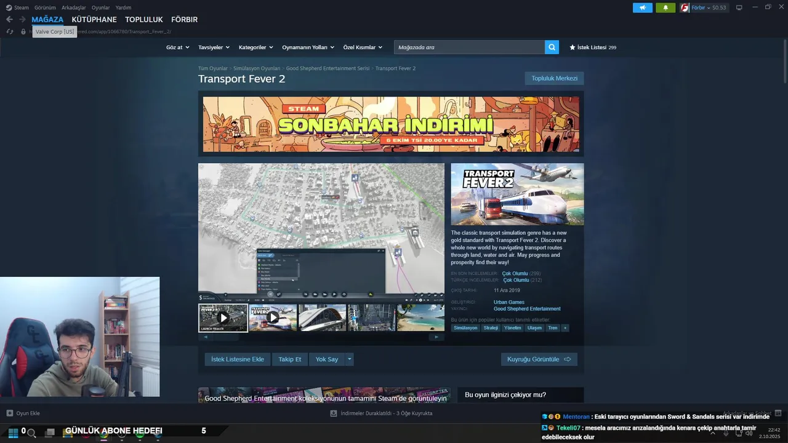Play the second trailer thumbnail

click(273, 317)
